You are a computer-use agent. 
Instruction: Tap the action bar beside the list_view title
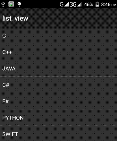pyautogui.click(x=73, y=18)
